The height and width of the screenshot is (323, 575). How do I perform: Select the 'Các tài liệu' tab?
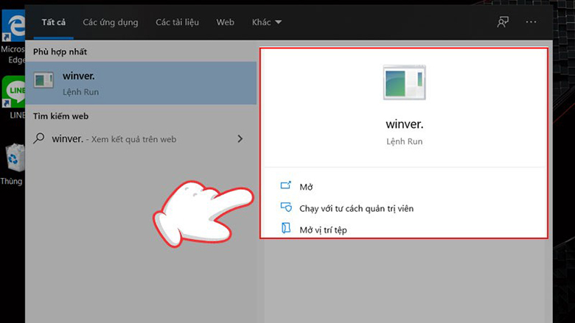pos(177,22)
